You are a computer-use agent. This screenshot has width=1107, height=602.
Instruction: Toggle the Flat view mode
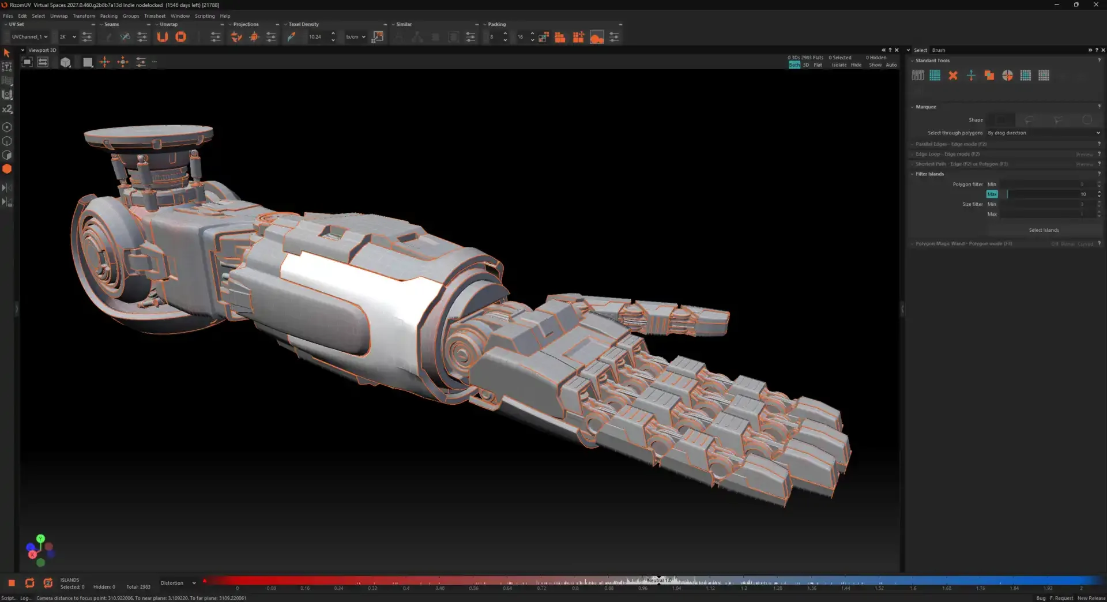pos(818,65)
